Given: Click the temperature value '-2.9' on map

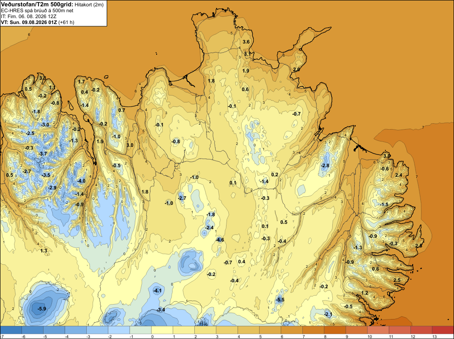Looking at the screenshot, I should (52, 188).
